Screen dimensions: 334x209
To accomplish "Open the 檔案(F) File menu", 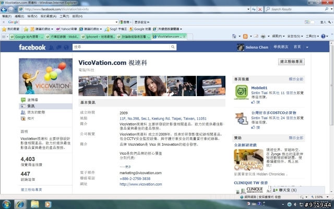I will click(x=7, y=16).
